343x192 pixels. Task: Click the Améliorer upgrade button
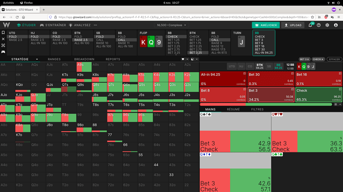pyautogui.click(x=266, y=25)
